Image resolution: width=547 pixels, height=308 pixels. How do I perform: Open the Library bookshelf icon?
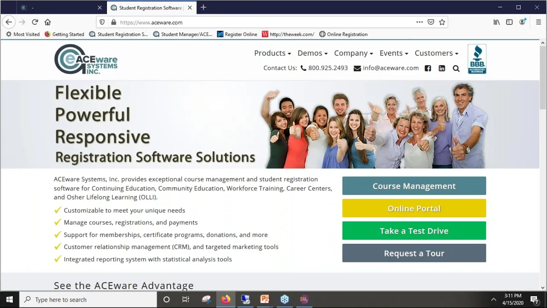click(497, 22)
